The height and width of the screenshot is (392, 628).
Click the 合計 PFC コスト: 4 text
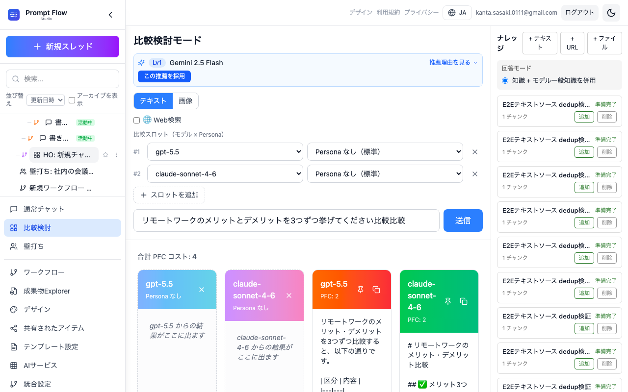[167, 257]
